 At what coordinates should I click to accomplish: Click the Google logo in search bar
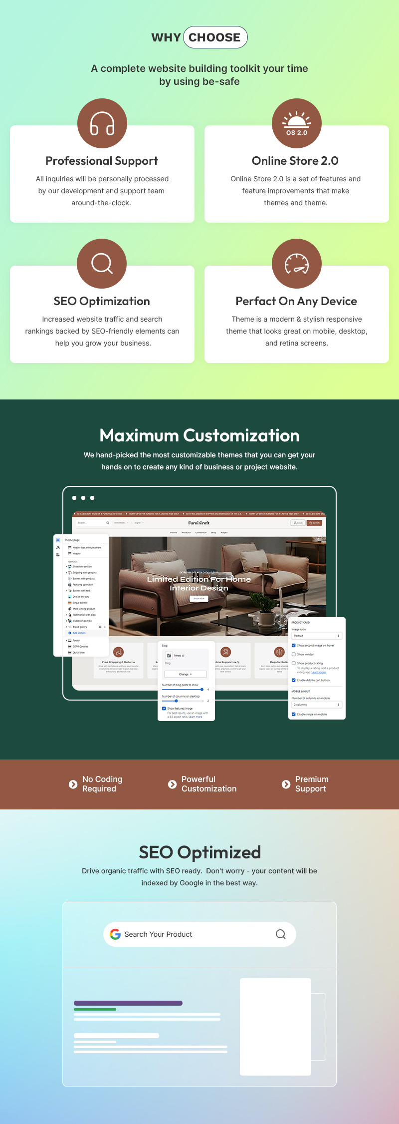(115, 934)
